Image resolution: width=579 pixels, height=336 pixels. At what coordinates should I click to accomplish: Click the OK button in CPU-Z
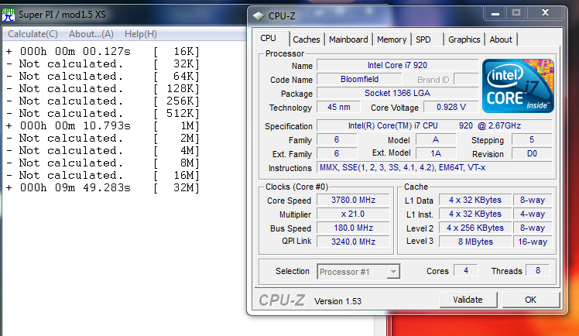click(x=531, y=300)
